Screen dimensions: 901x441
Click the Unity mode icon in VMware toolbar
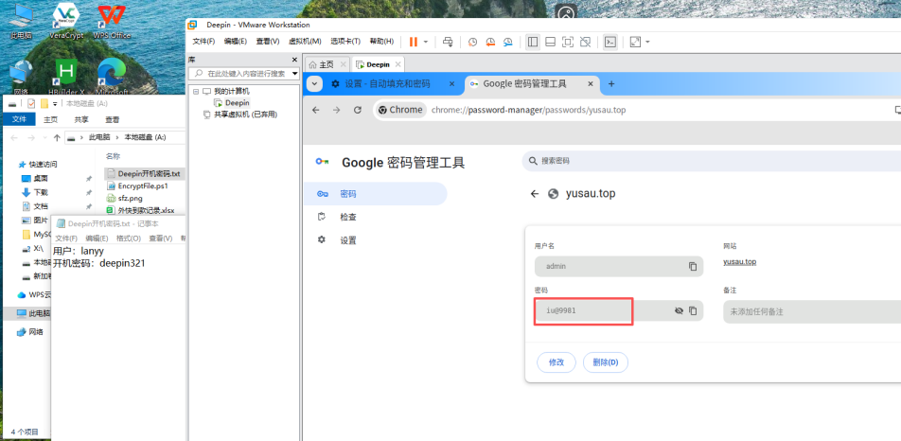pyautogui.click(x=586, y=42)
